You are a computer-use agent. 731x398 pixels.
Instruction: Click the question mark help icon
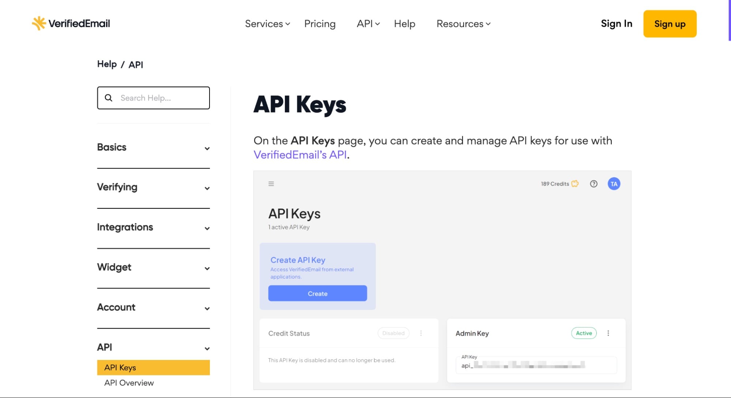tap(594, 184)
